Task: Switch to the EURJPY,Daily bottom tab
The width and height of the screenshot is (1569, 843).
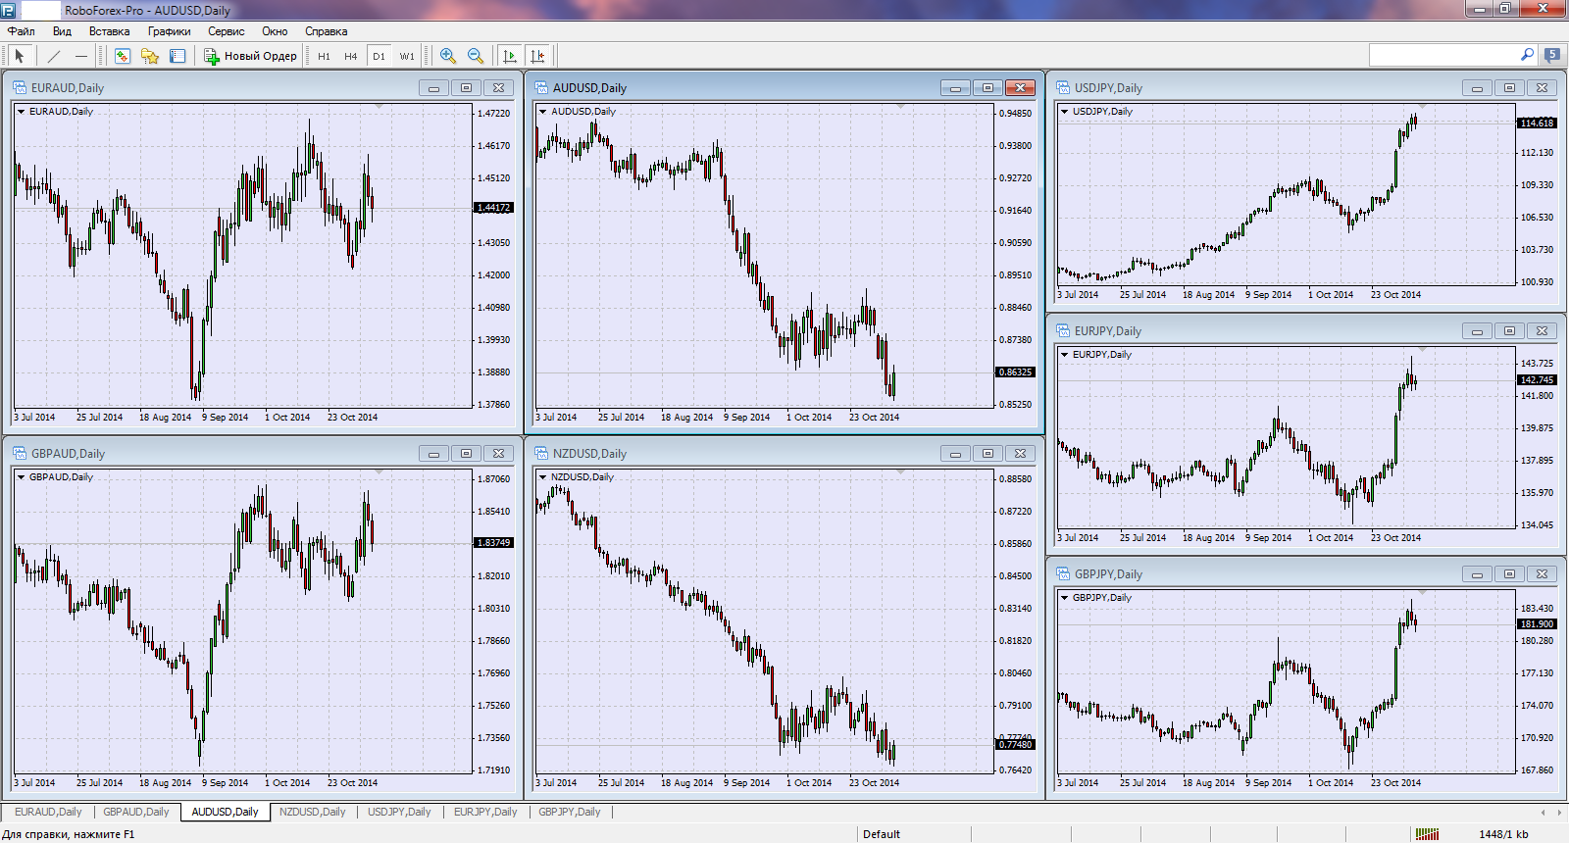Action: click(485, 812)
